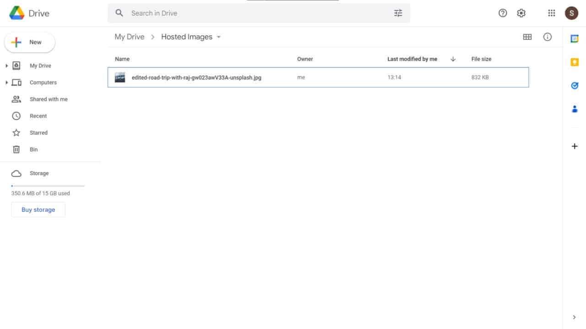Toggle the sort direction arrow for modified date

click(453, 59)
